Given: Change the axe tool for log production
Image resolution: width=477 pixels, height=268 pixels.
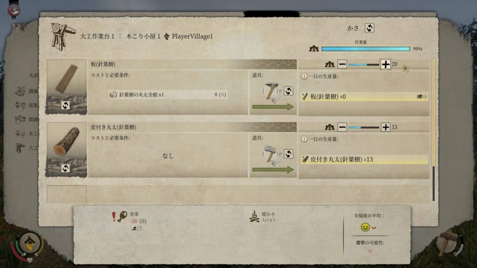Looking at the screenshot, I should pos(288,154).
